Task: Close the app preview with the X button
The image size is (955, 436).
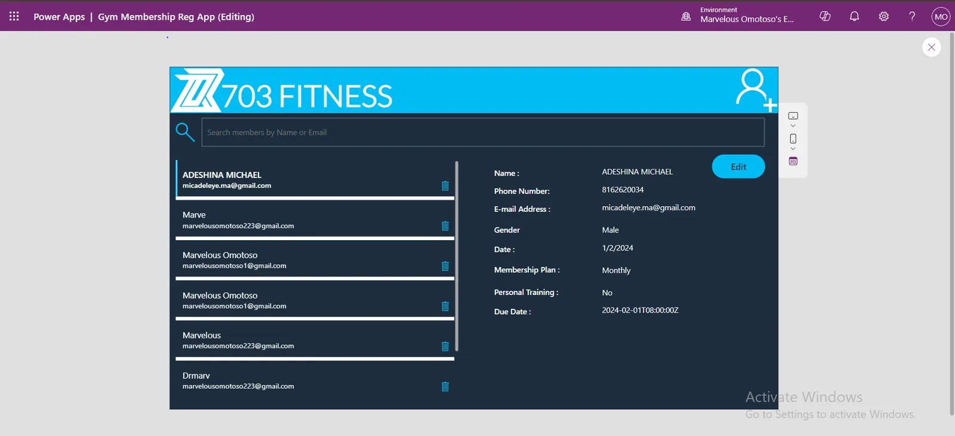Action: (x=931, y=47)
